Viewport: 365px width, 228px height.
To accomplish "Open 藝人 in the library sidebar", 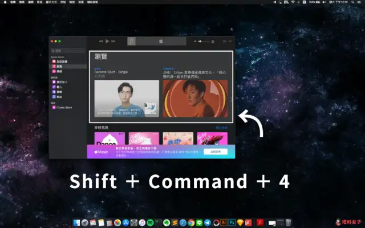I will click(x=68, y=87).
